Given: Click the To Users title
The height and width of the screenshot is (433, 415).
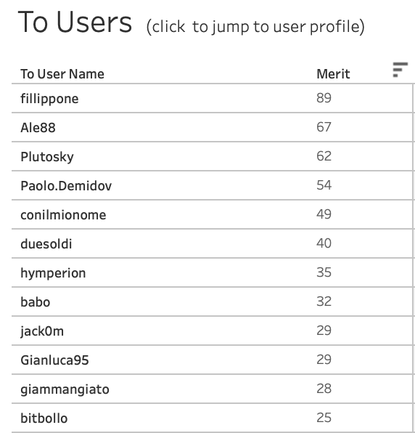Looking at the screenshot, I should (75, 22).
